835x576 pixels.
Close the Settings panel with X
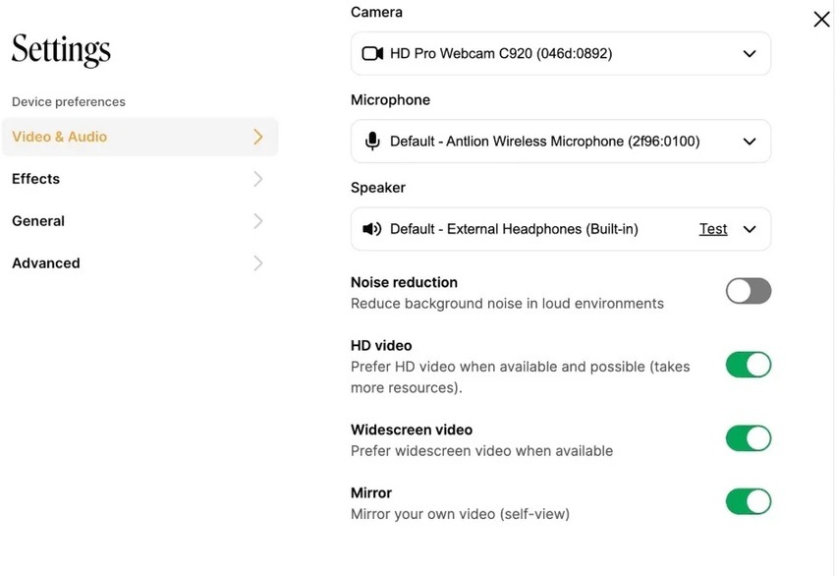[821, 20]
